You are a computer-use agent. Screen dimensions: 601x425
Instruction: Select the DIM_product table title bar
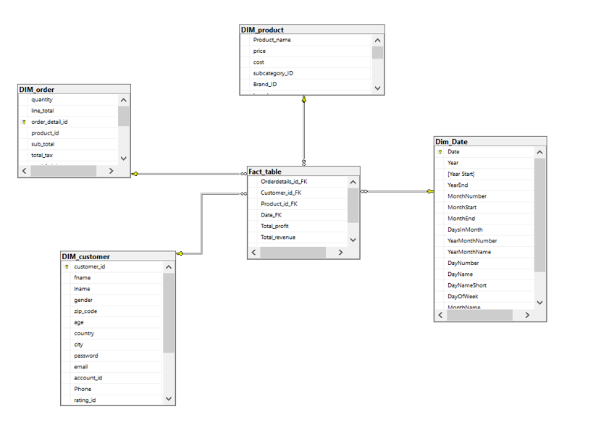tap(312, 30)
